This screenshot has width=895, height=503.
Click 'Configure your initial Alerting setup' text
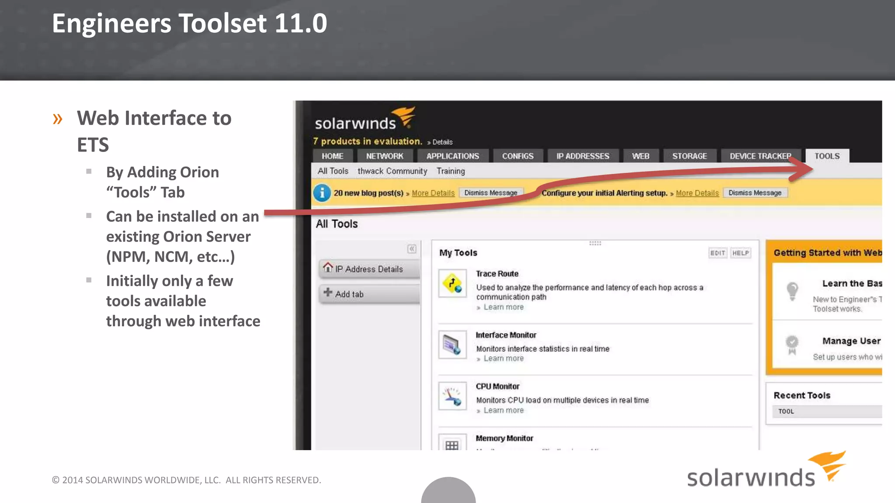[604, 193]
